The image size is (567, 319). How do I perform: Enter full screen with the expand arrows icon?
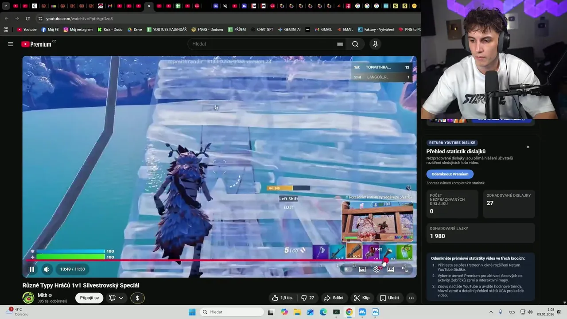coord(405,269)
